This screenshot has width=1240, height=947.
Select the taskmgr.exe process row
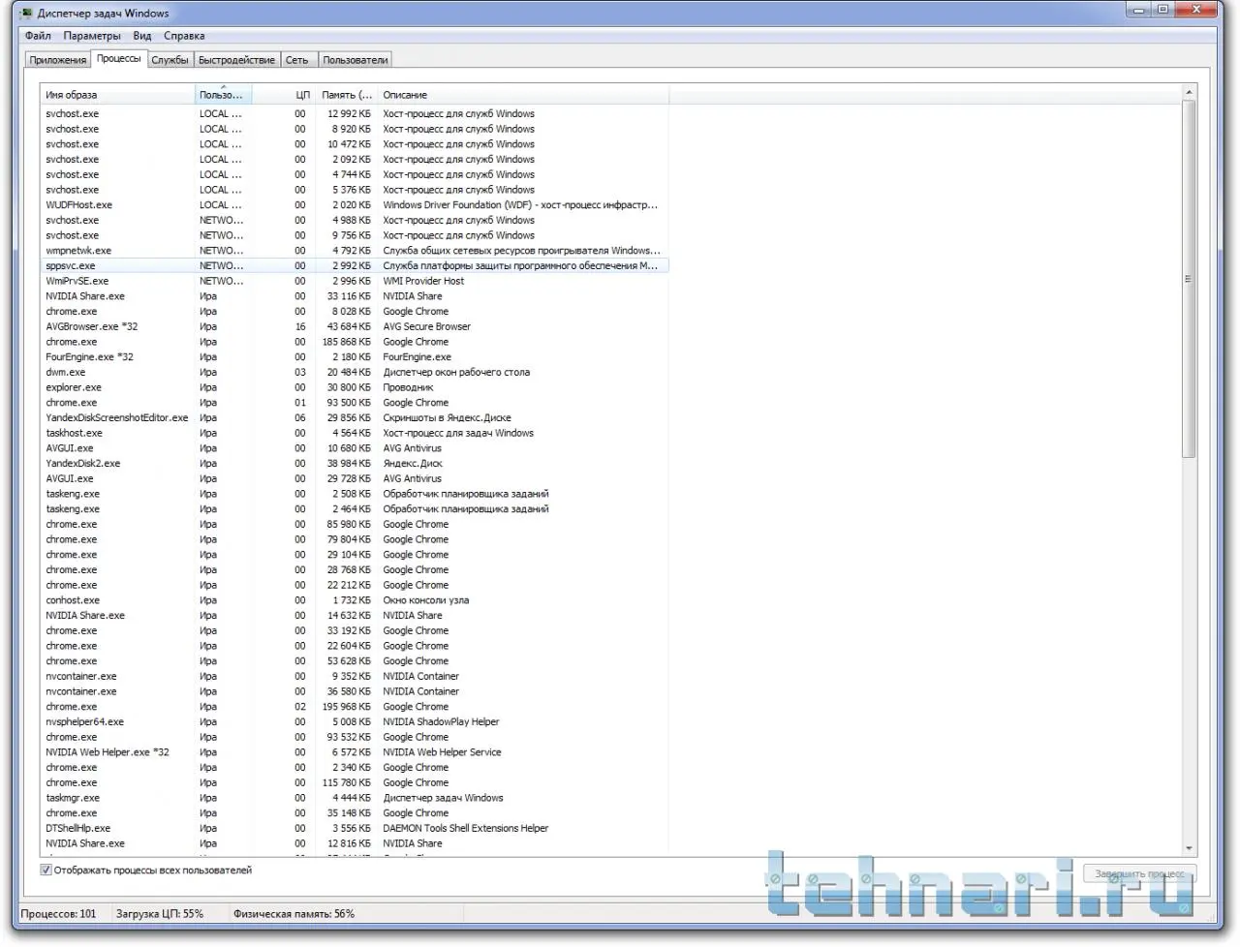pyautogui.click(x=355, y=798)
